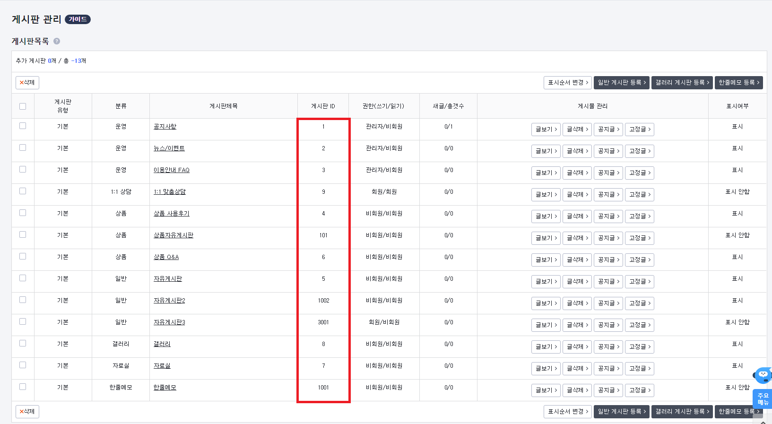This screenshot has width=772, height=424.
Task: Click 글삭제 in the 자유게시판3 row
Action: point(577,325)
